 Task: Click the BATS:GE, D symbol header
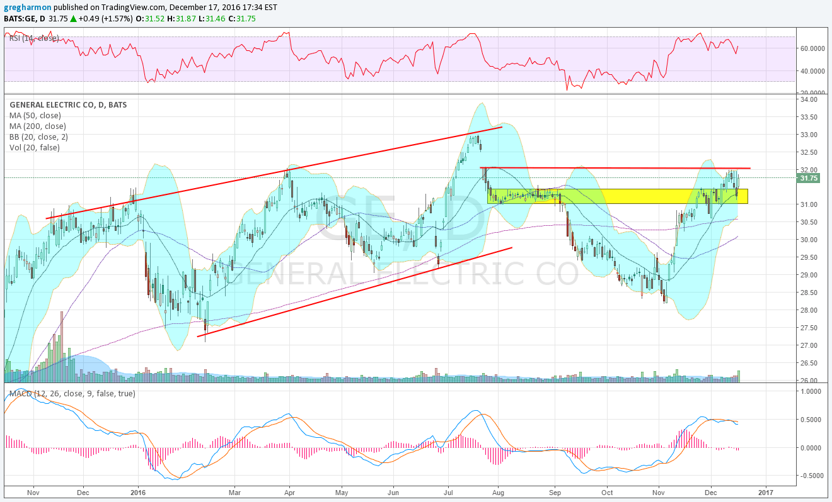pyautogui.click(x=23, y=19)
